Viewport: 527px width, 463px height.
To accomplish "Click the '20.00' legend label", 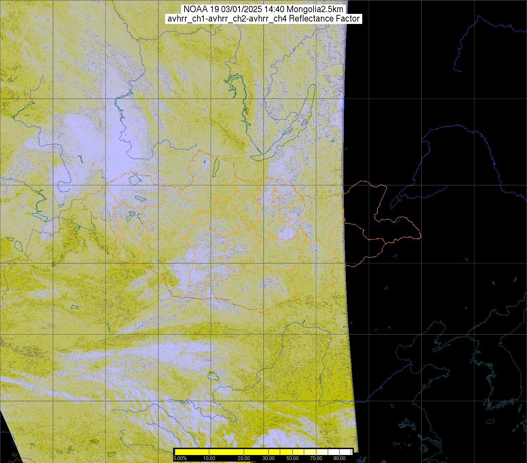I will pos(244,458).
